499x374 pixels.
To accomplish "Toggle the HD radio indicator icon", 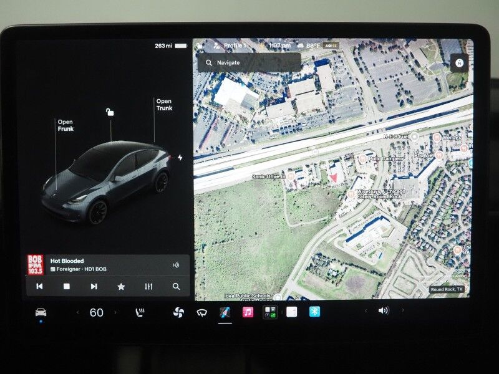I will [176, 265].
